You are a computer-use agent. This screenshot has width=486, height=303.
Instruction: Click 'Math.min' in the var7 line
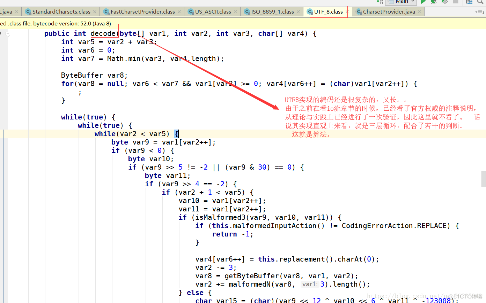click(124, 59)
